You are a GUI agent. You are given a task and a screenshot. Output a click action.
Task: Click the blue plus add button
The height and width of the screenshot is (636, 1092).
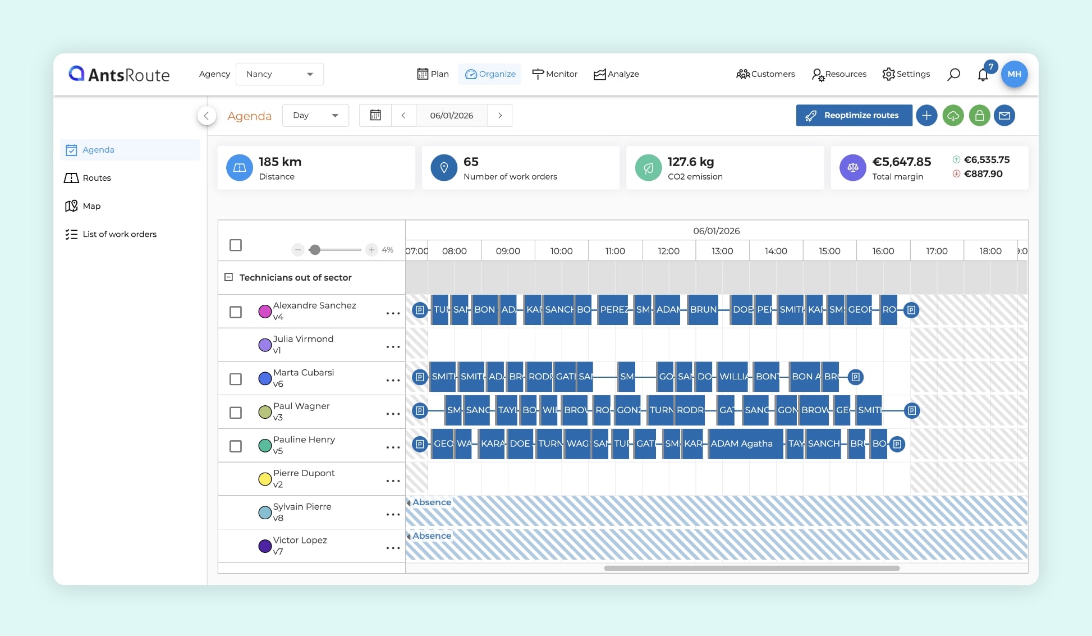pyautogui.click(x=926, y=116)
